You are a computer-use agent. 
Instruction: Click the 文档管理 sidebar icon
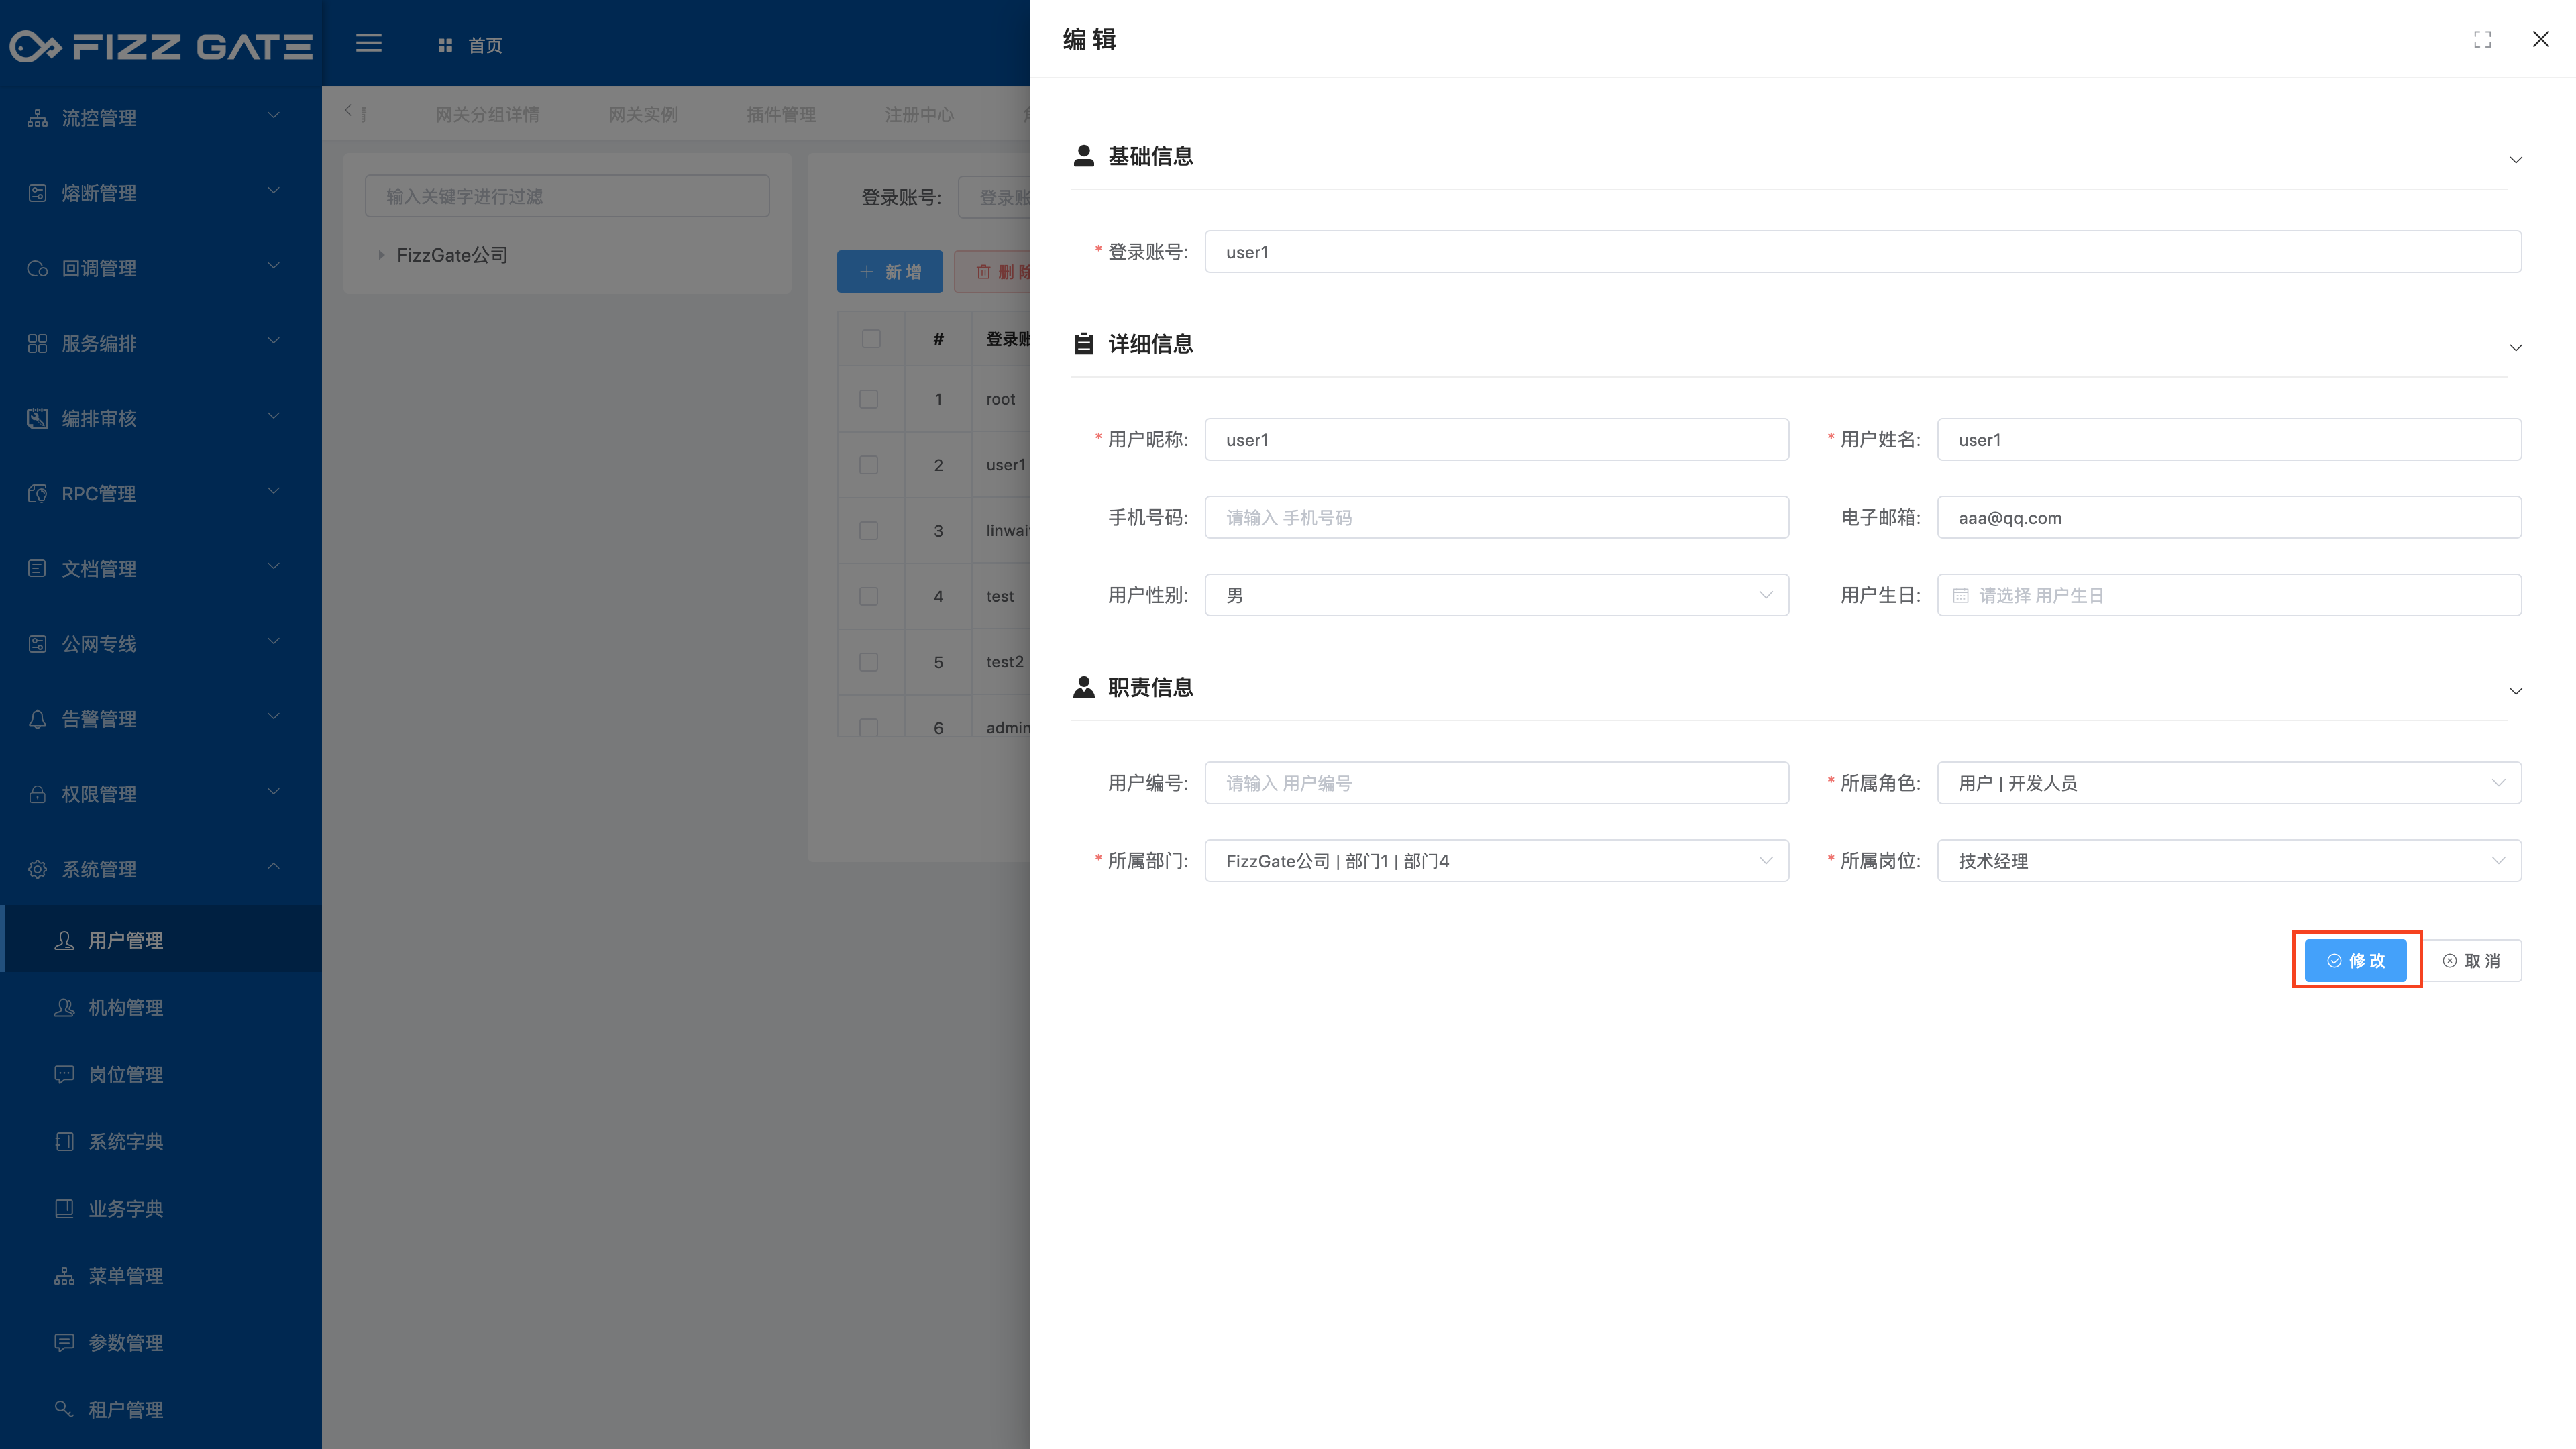tap(37, 568)
